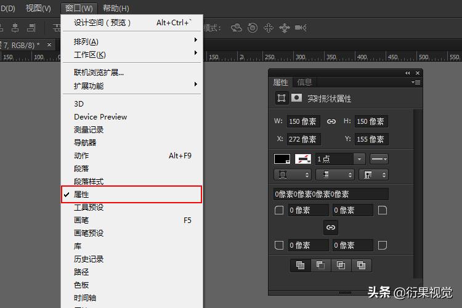Click the top-right radius value field
462x308 pixels.
(x=353, y=210)
